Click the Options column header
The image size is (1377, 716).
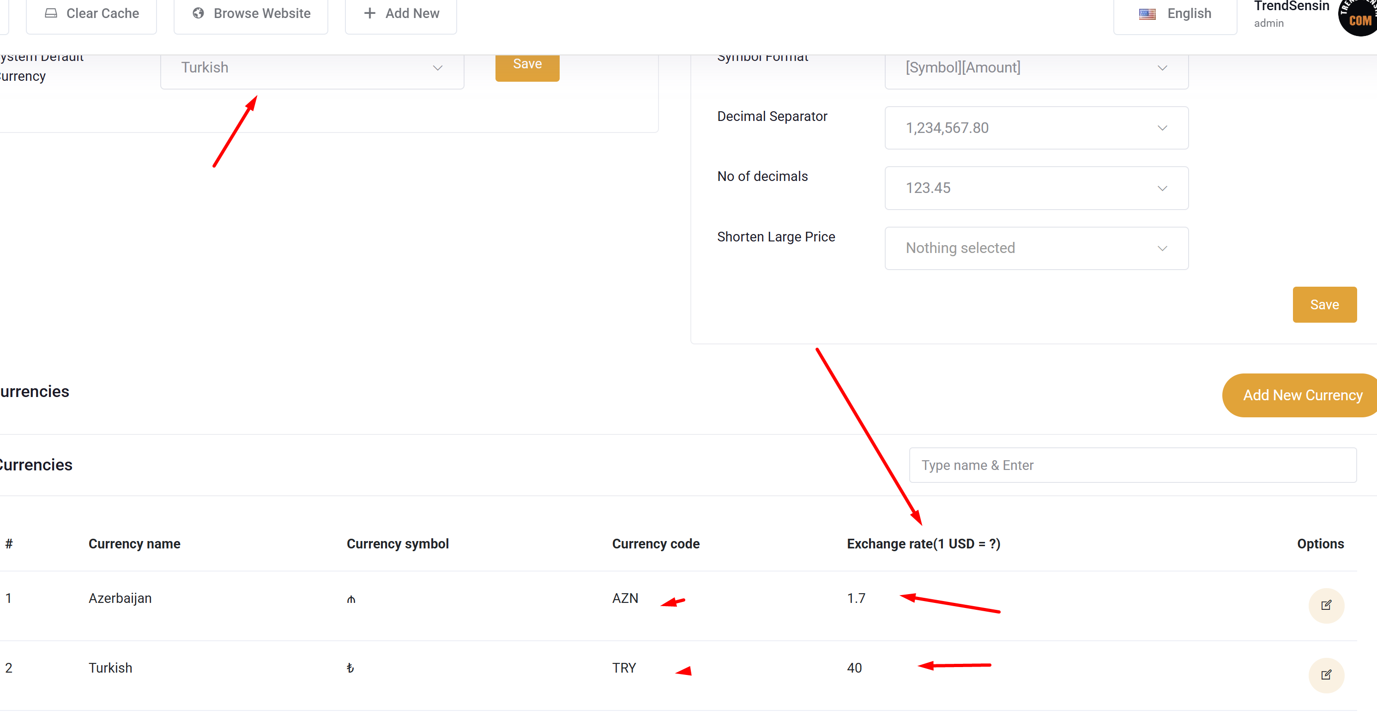pos(1320,544)
